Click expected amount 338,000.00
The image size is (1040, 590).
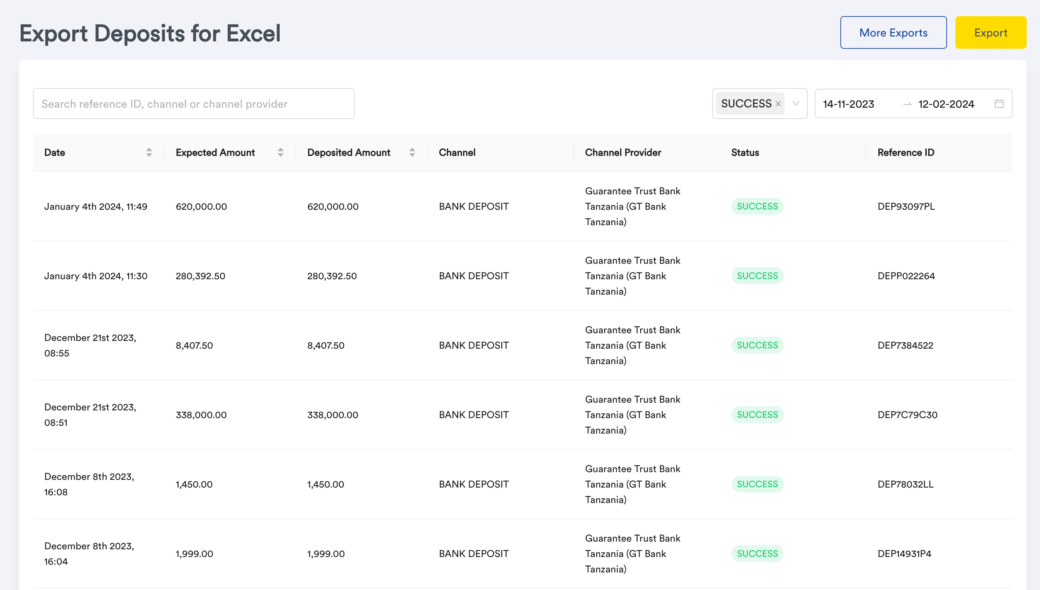coord(201,415)
